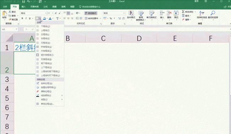Click the Copy (复制) button
The width and height of the screenshot is (231, 134).
12,16
